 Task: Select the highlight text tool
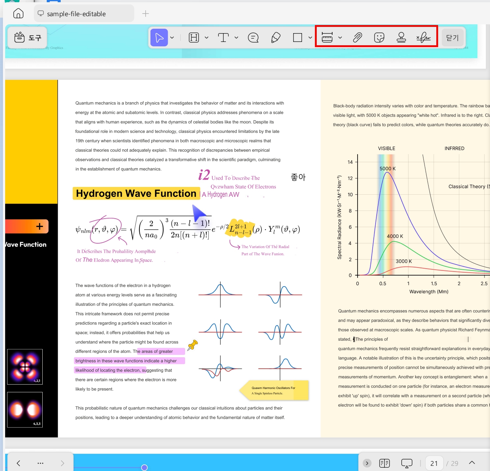[194, 38]
